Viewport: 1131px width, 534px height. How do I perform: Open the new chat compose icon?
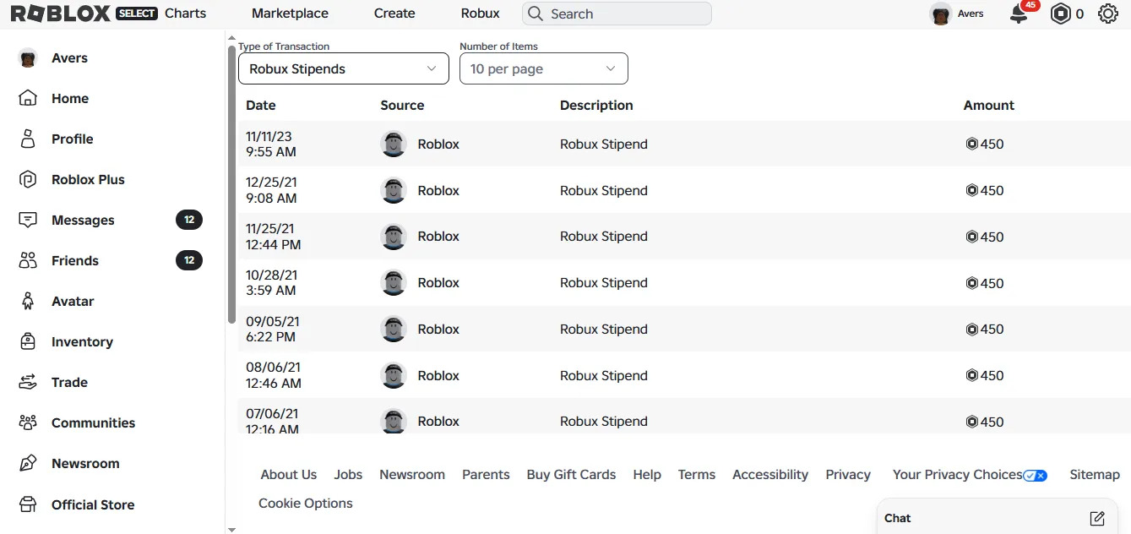point(1097,518)
